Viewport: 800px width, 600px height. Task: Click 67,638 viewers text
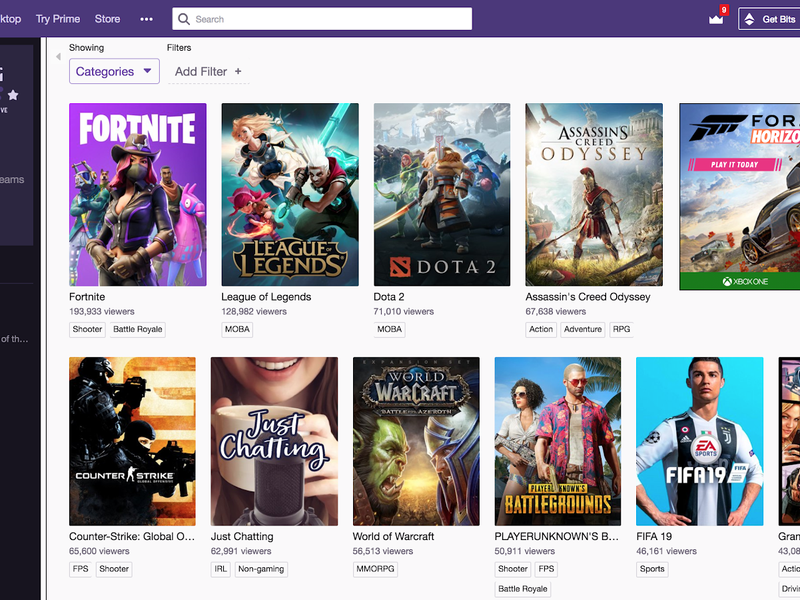click(x=556, y=312)
